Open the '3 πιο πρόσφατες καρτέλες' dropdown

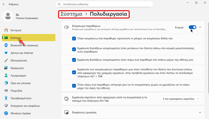[181, 99]
